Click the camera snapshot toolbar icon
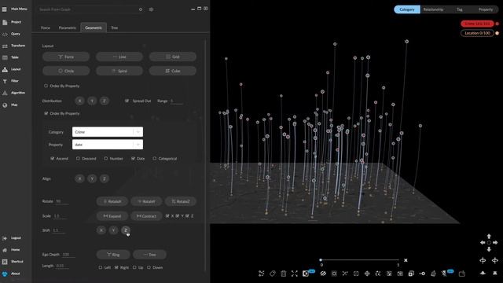 (400, 274)
